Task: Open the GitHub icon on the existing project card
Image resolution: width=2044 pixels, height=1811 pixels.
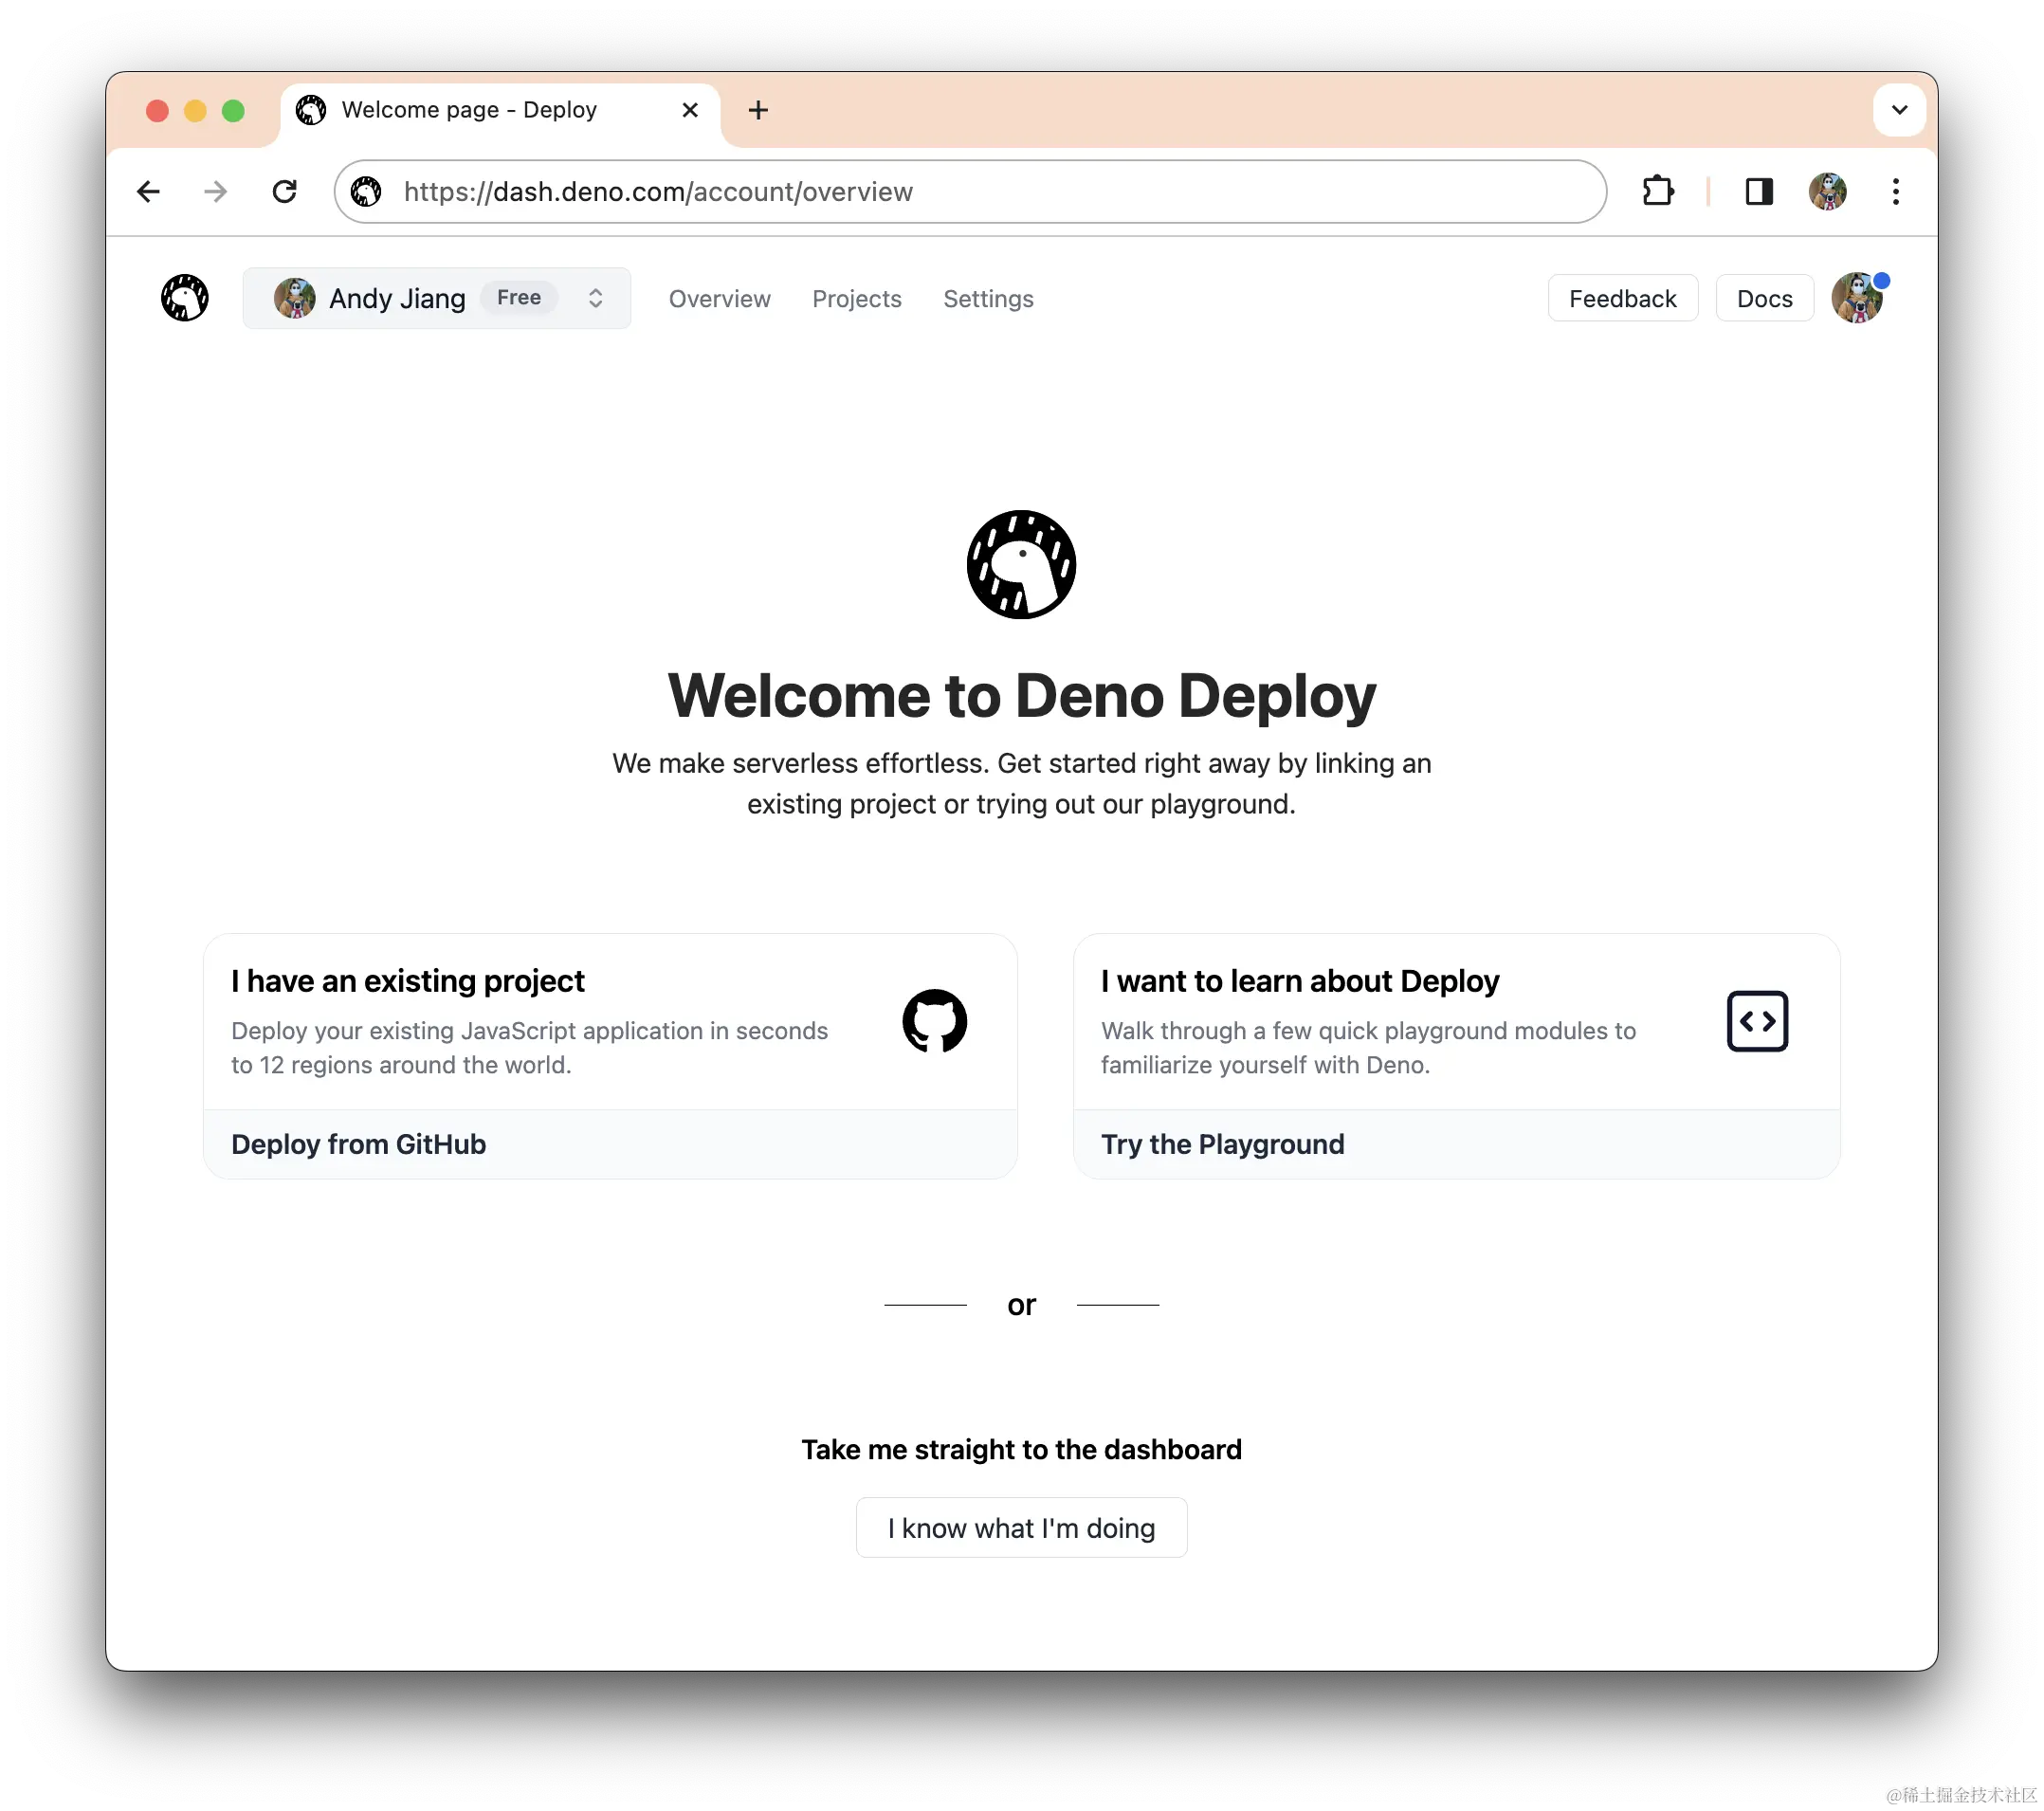Action: pyautogui.click(x=935, y=1021)
